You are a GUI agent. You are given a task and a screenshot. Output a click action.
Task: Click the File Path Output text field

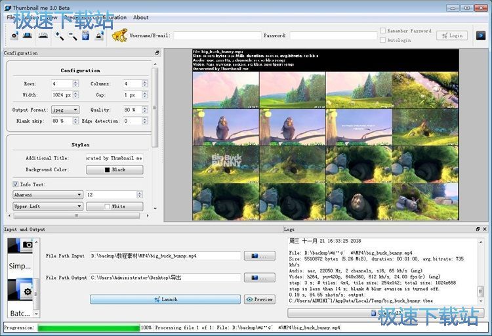point(165,278)
